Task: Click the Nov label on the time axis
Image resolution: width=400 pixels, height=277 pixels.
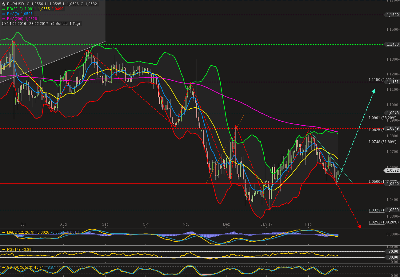Action: (x=186, y=224)
